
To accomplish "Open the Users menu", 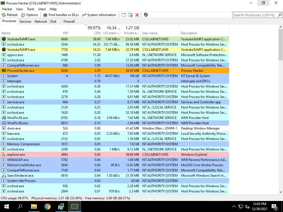I will (x=42, y=9).
